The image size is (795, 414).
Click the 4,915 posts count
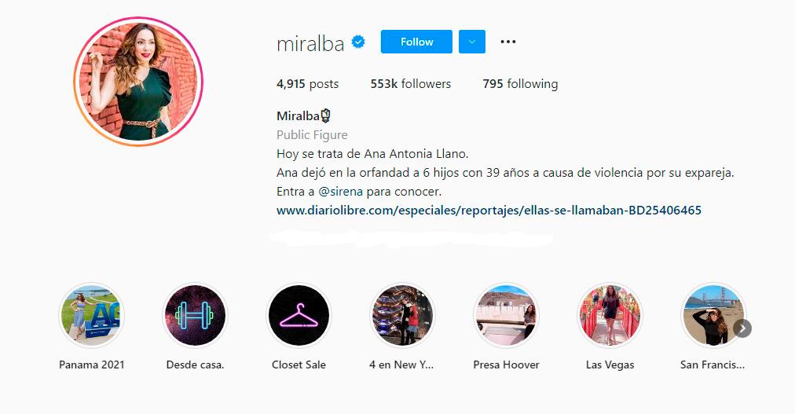pyautogui.click(x=307, y=83)
